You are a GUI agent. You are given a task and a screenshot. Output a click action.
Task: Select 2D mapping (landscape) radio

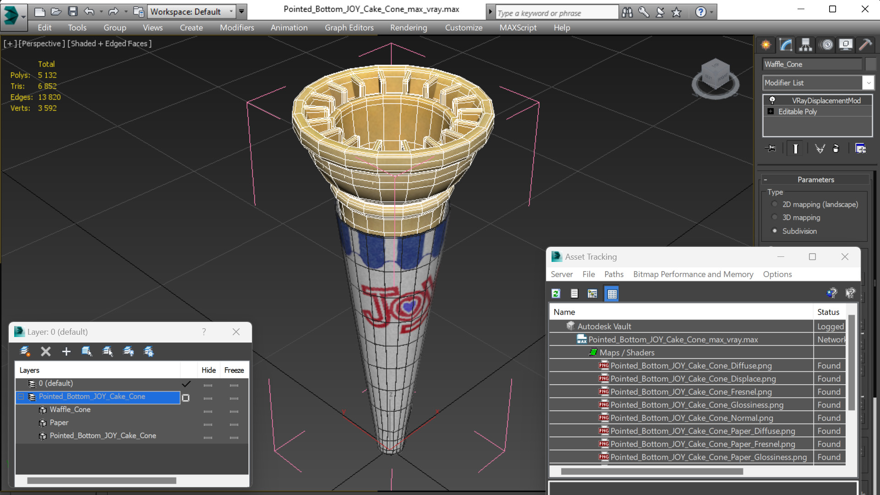coord(775,204)
